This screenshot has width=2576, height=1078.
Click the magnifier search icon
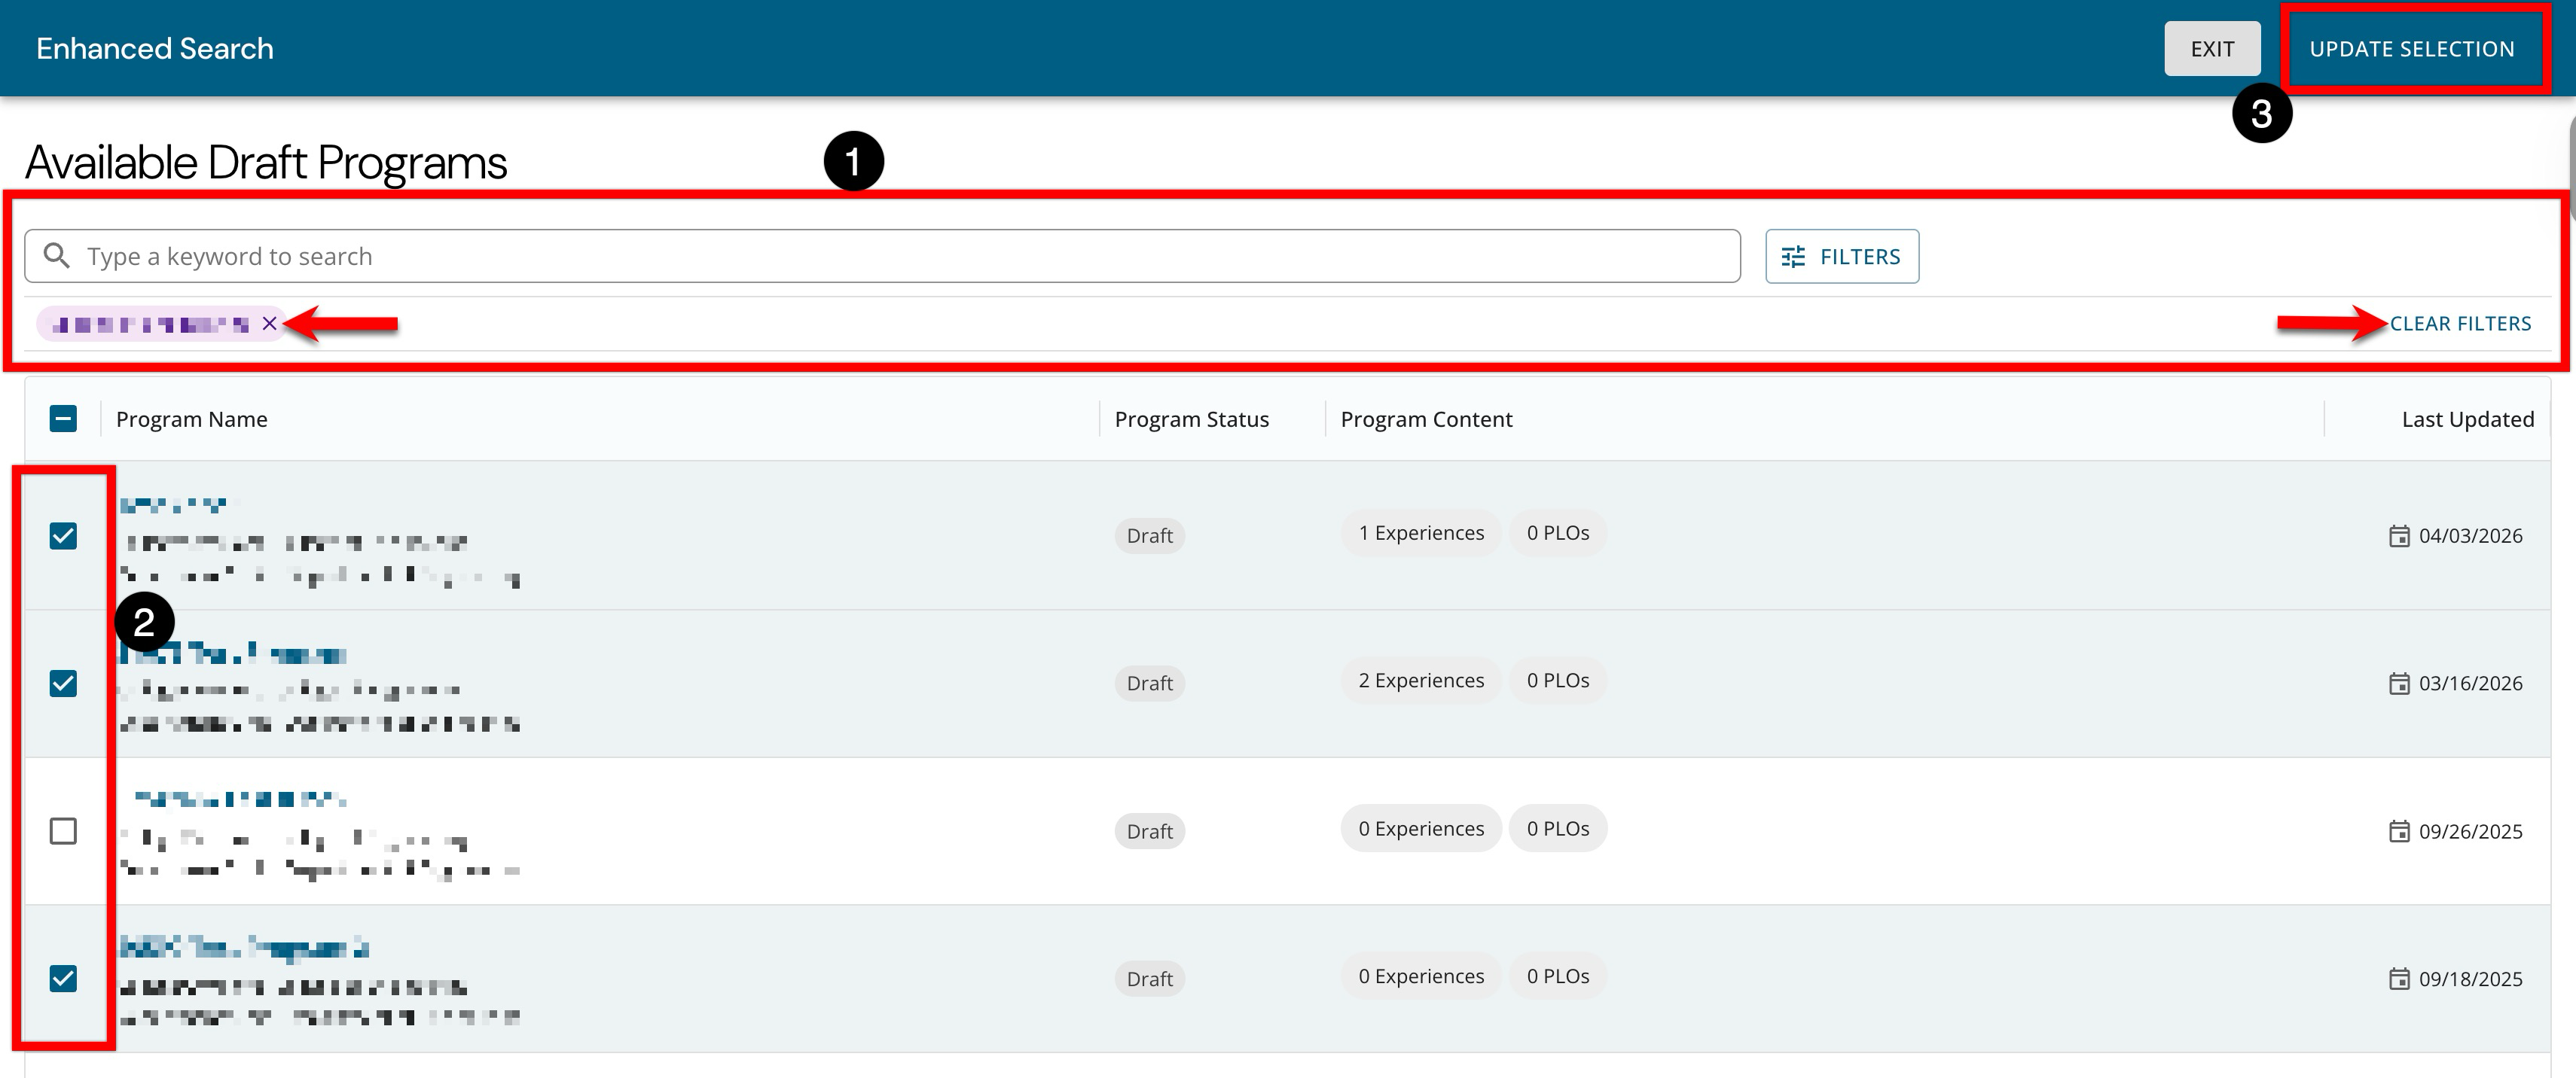pos(57,257)
